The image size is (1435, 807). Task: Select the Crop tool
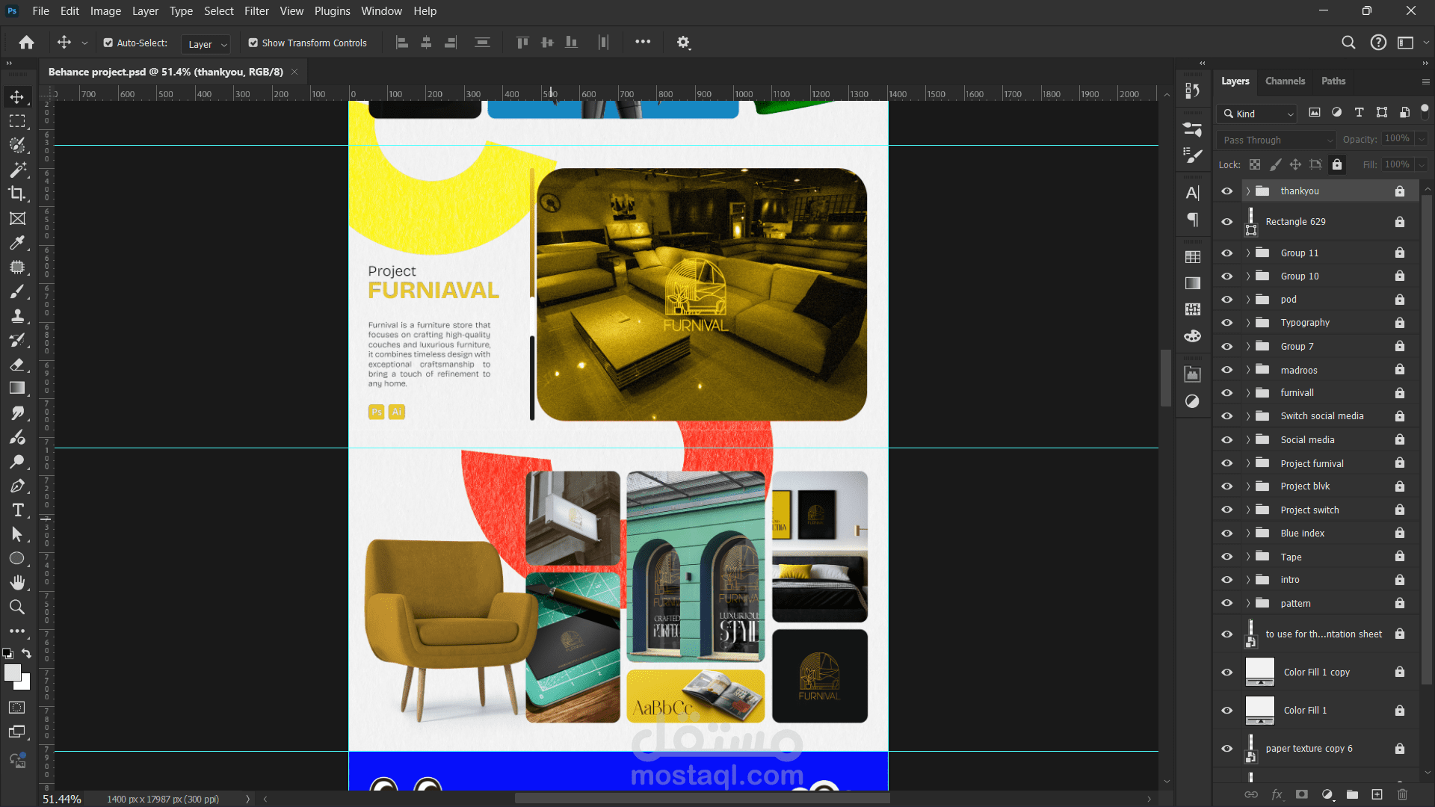tap(16, 194)
